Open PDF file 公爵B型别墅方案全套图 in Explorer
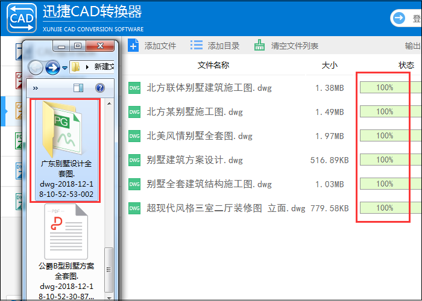The height and width of the screenshot is (301, 422). pos(66,251)
